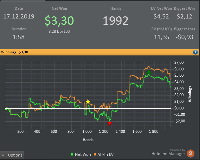The width and height of the screenshot is (200, 160).
Task: Click the 8,28 bb/100 win rate text
Action: (59, 31)
